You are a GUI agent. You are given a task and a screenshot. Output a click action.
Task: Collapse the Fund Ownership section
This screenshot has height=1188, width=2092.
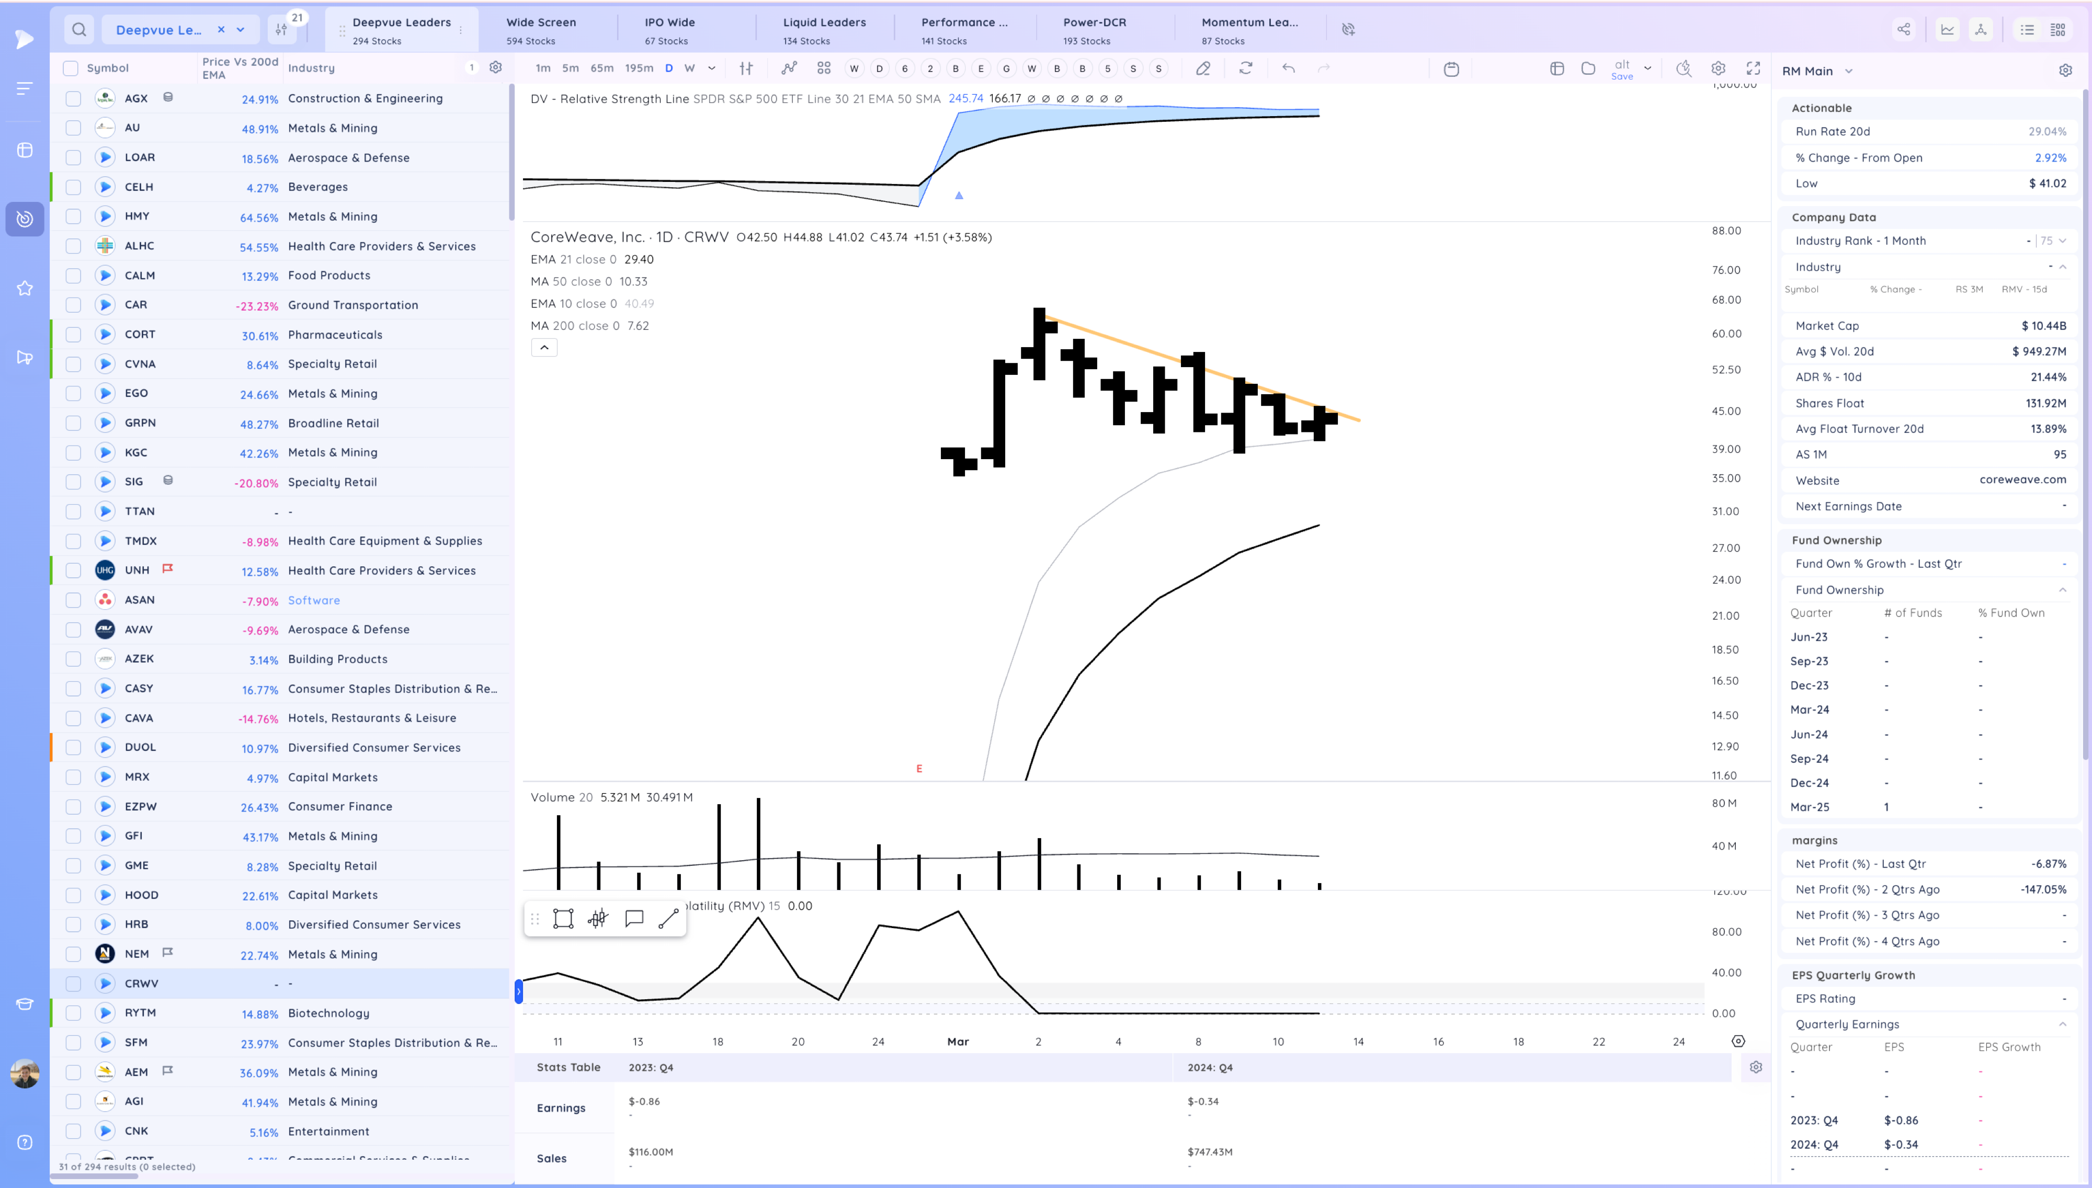point(2062,590)
